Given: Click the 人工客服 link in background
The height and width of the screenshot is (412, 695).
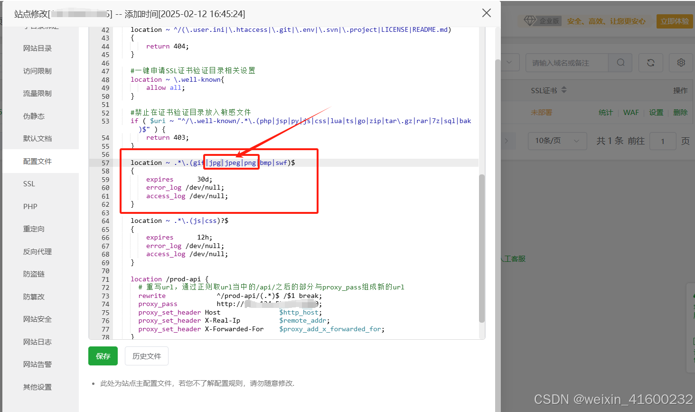Looking at the screenshot, I should [x=513, y=259].
